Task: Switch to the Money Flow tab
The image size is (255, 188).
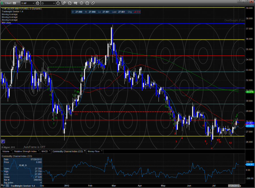Action: (93, 151)
